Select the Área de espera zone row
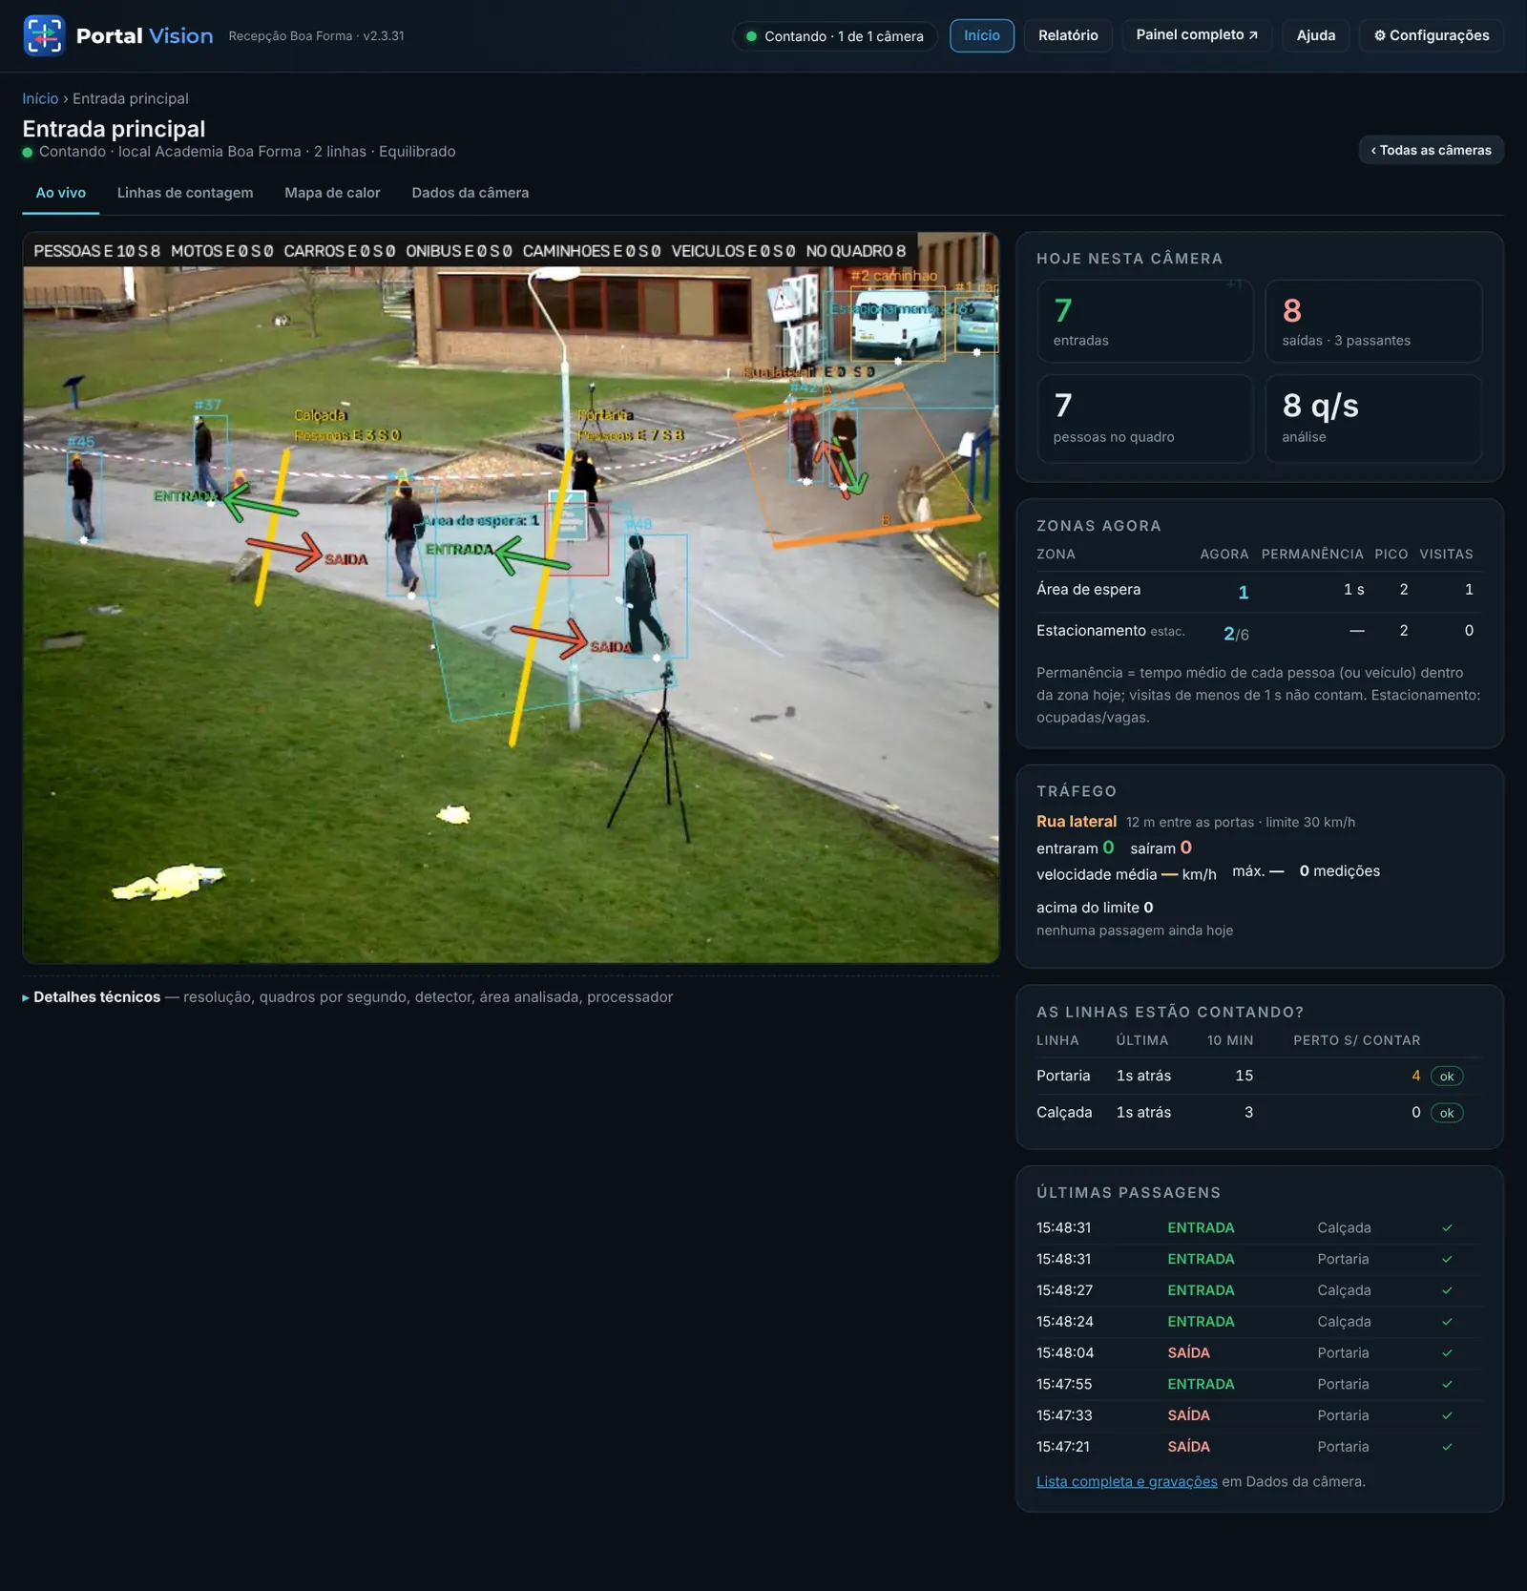1527x1591 pixels. point(1259,590)
